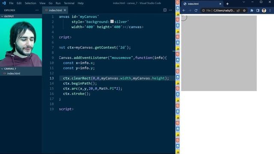
Task: Share this page from address bar
Action: tap(238, 10)
